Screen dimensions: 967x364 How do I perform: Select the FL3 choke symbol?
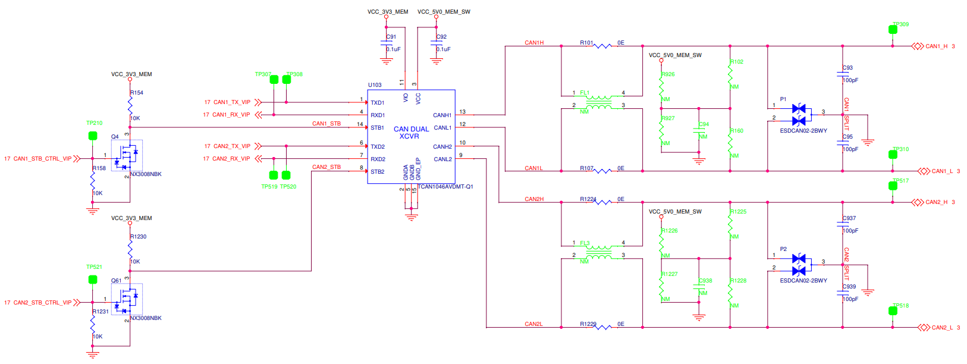(x=598, y=252)
